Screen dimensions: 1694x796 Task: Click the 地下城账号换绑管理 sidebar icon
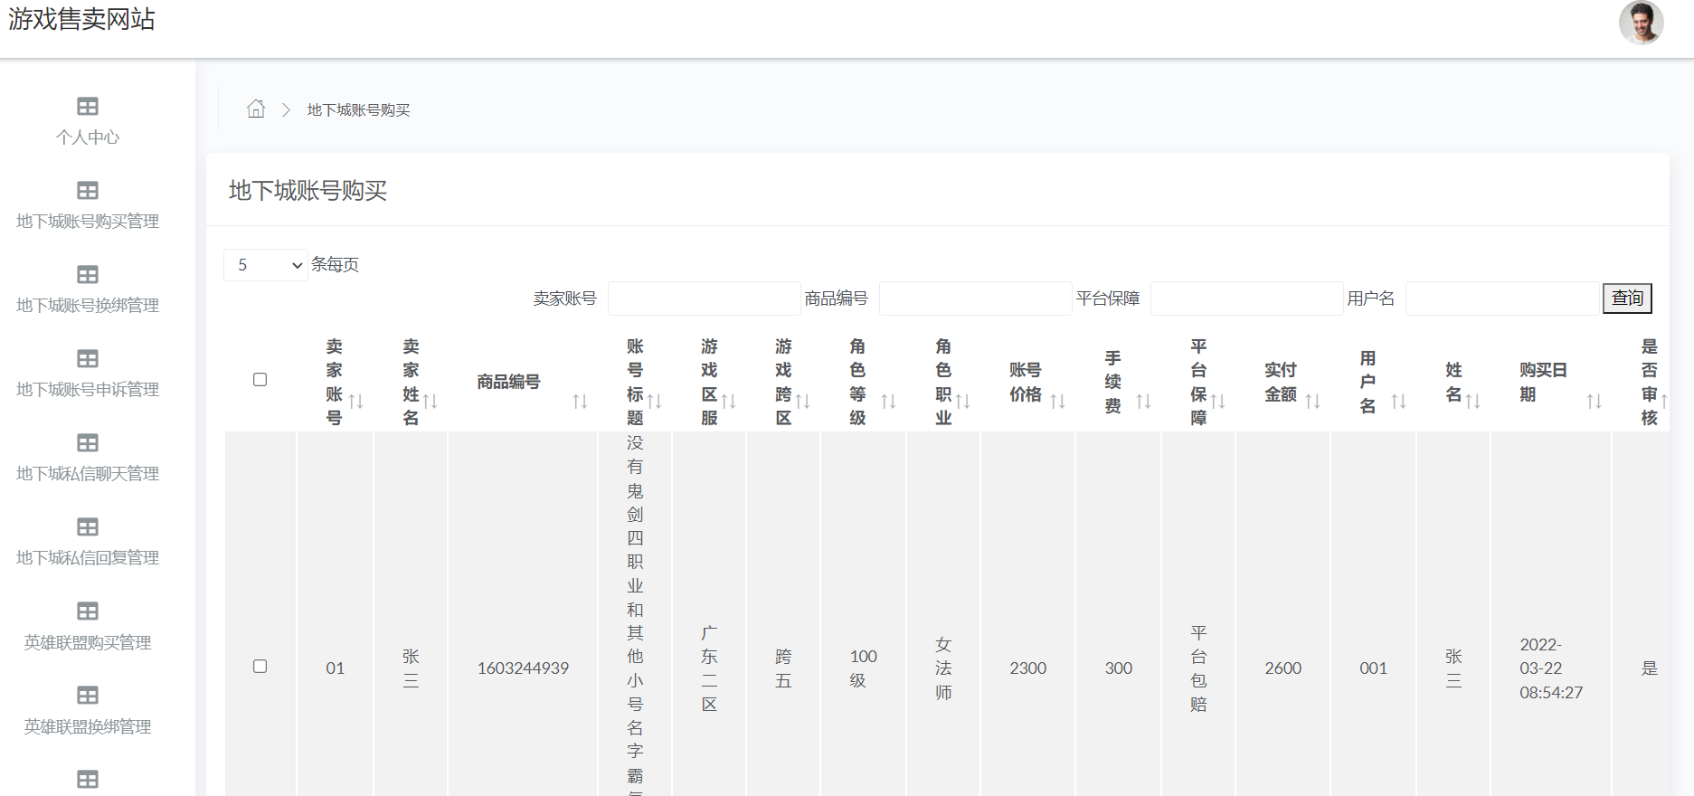[88, 275]
